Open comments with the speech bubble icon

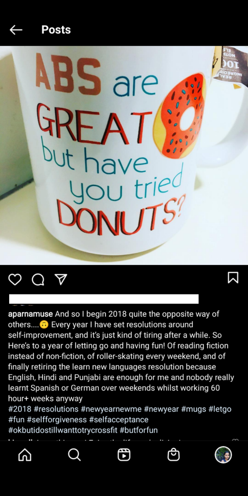click(38, 279)
